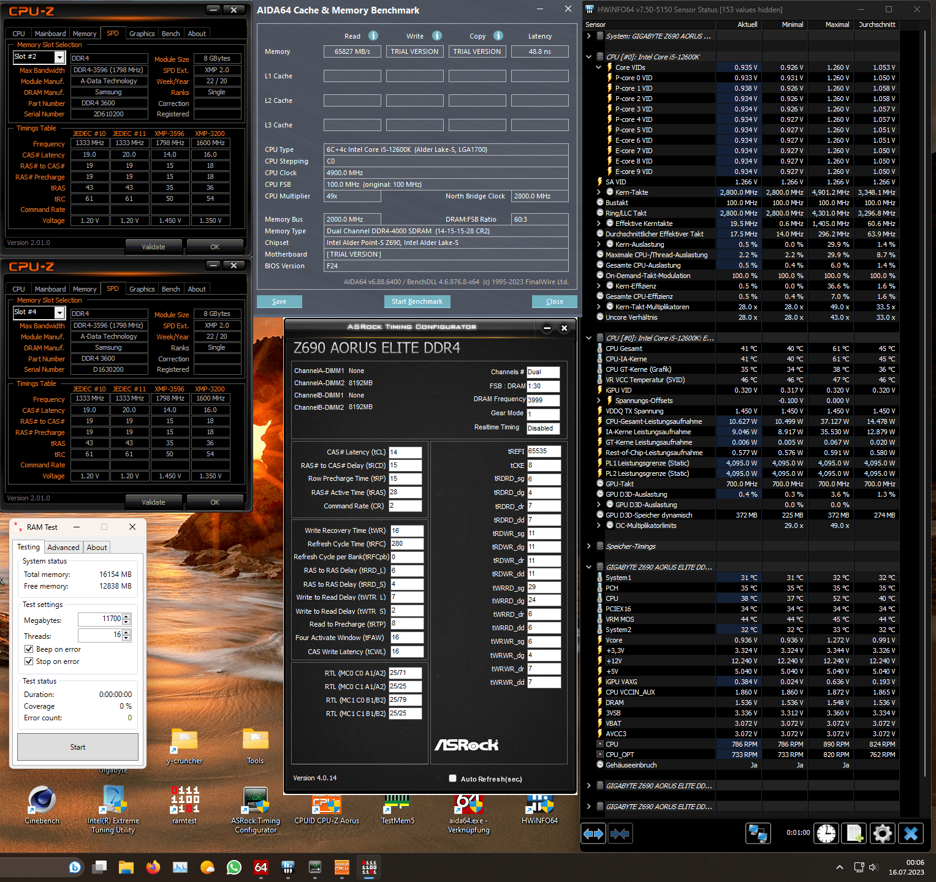Open Bench tab in Slot #4 CPU-Z
The width and height of the screenshot is (936, 882).
pyautogui.click(x=170, y=289)
